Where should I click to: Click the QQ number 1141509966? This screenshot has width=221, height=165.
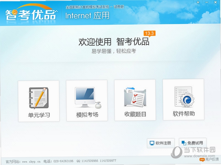click(x=90, y=161)
